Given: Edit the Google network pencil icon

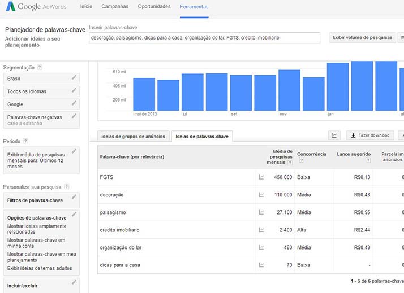Looking at the screenshot, I should click(74, 103).
